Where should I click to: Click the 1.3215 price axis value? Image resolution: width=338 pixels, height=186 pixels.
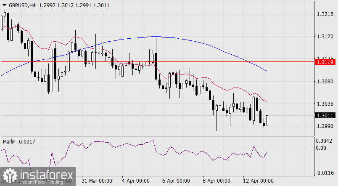(325, 14)
